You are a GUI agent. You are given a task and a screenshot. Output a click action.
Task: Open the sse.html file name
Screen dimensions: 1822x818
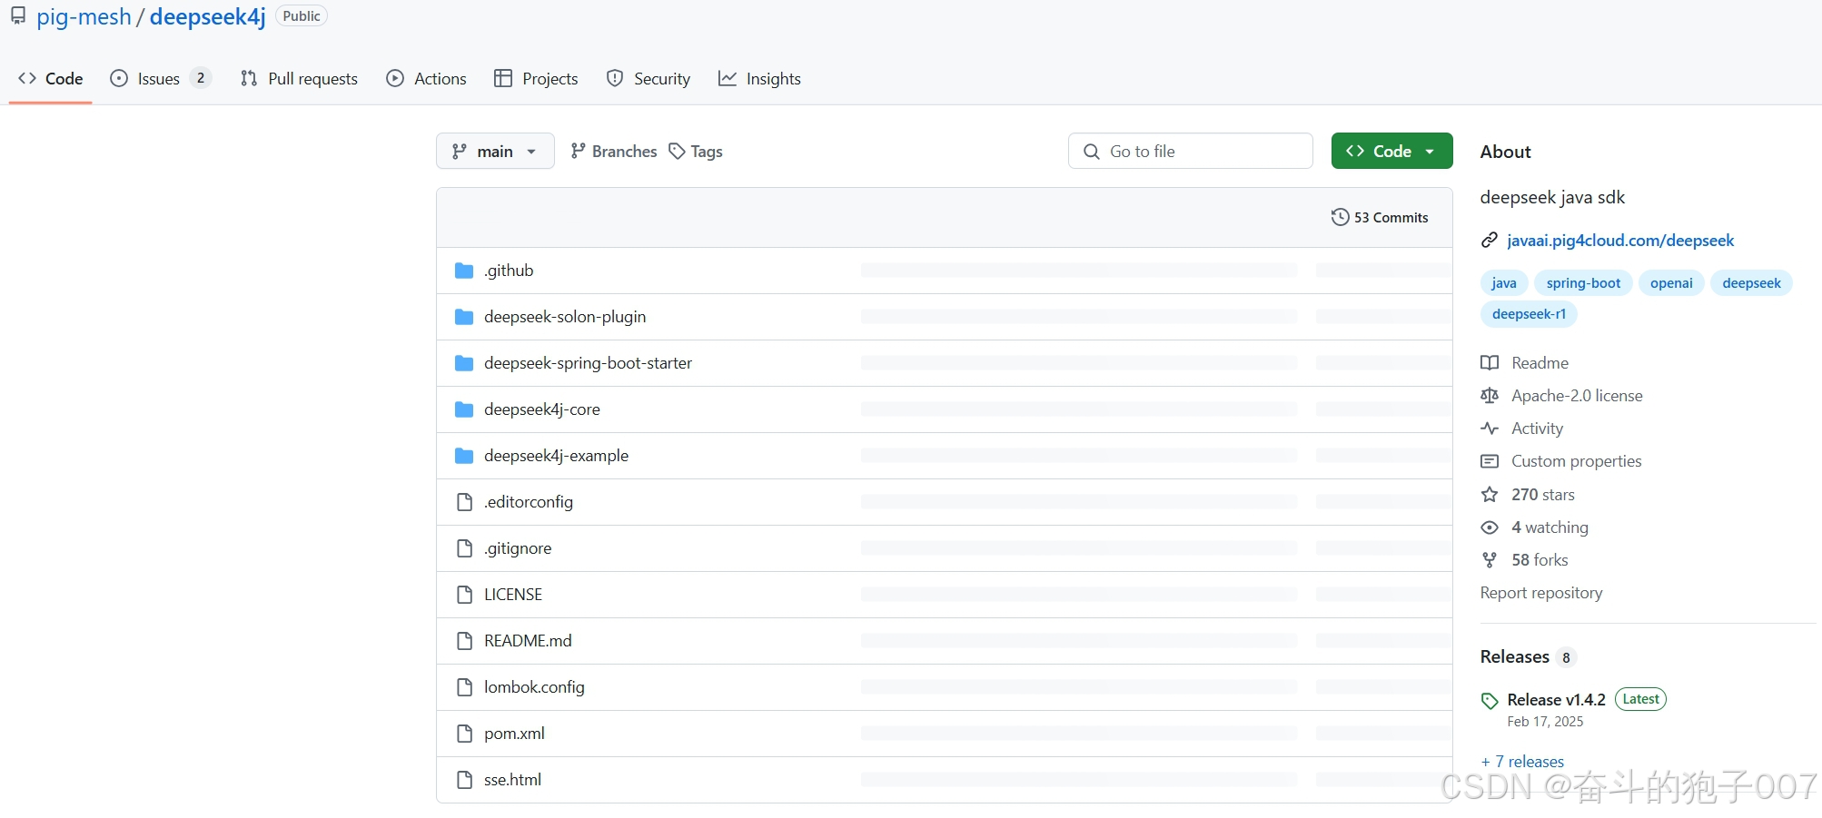[512, 780]
